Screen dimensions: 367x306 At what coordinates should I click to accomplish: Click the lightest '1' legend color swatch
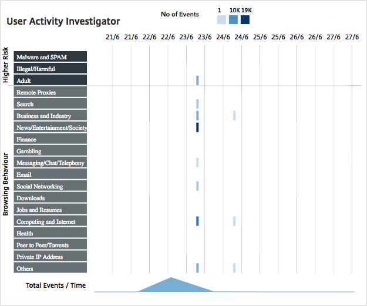pos(221,20)
